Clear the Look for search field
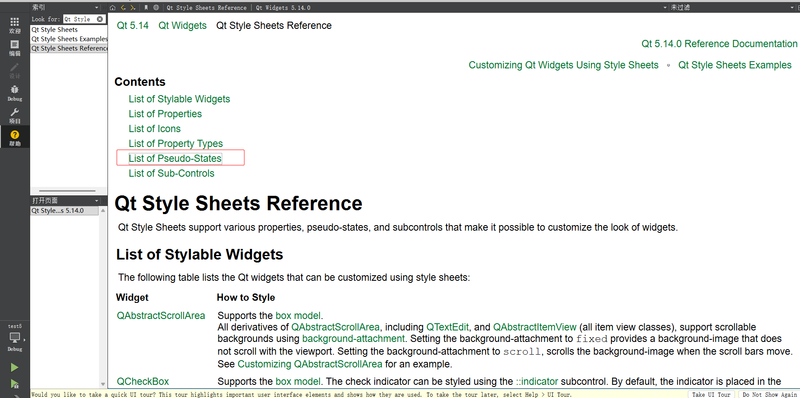The image size is (800, 398). click(100, 19)
